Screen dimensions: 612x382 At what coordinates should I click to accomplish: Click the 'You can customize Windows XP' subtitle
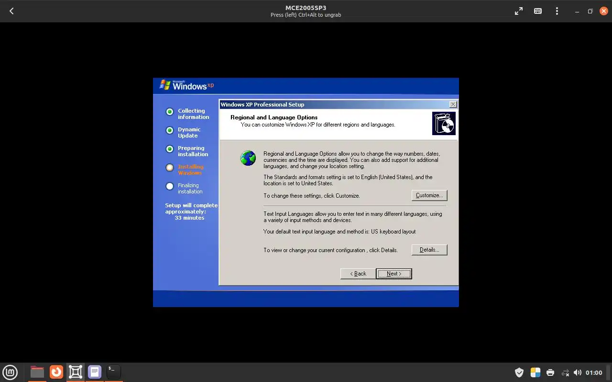[x=318, y=125]
